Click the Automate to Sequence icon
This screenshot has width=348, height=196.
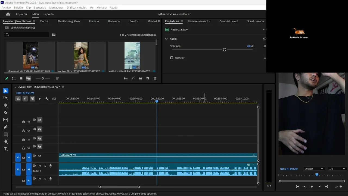click(126, 78)
